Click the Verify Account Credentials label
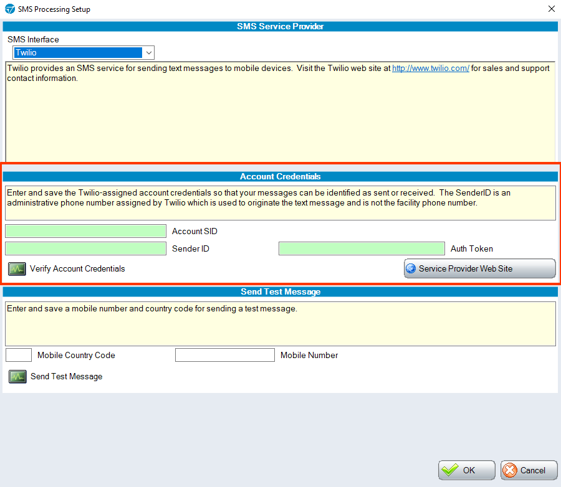561x487 pixels. [x=77, y=269]
